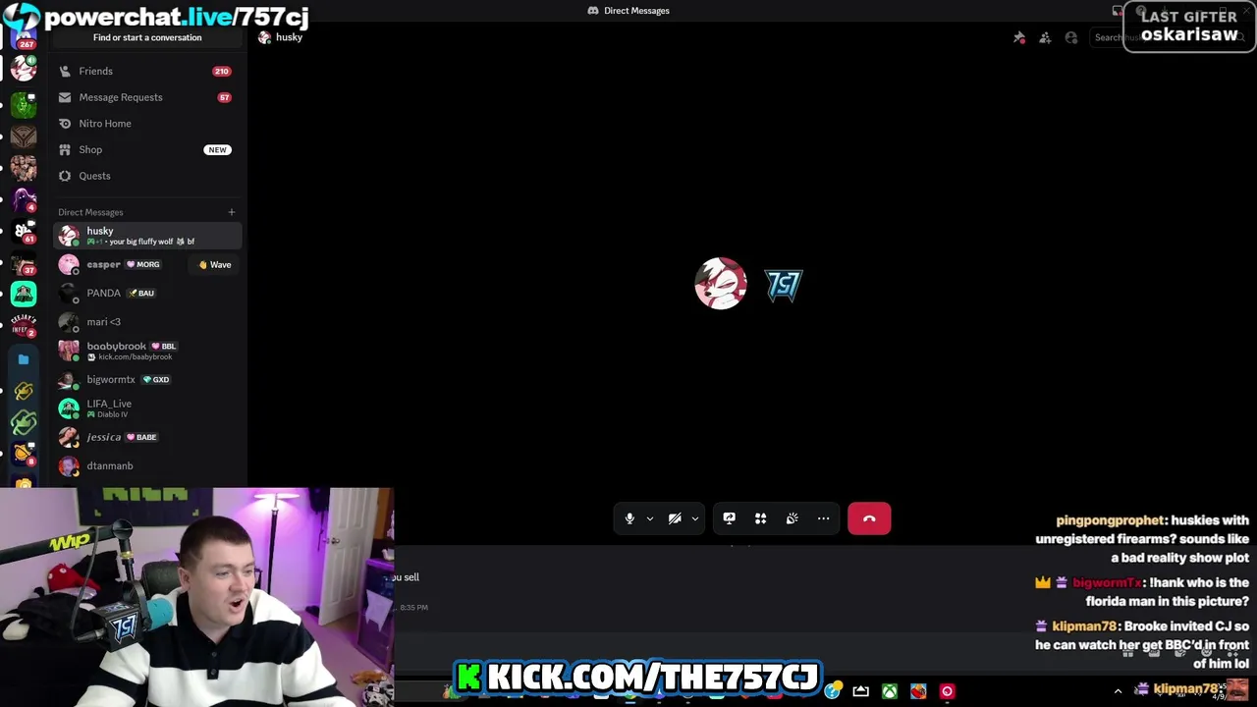Open the LIFA_Live direct message
This screenshot has width=1257, height=707.
pos(147,408)
